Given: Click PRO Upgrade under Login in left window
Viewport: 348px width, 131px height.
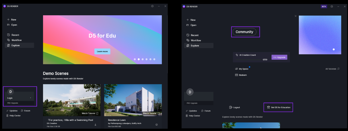Looking at the screenshot, I should pos(13,103).
